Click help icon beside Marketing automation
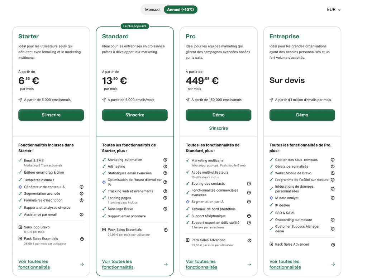This screenshot has height=280, width=367. click(165, 160)
